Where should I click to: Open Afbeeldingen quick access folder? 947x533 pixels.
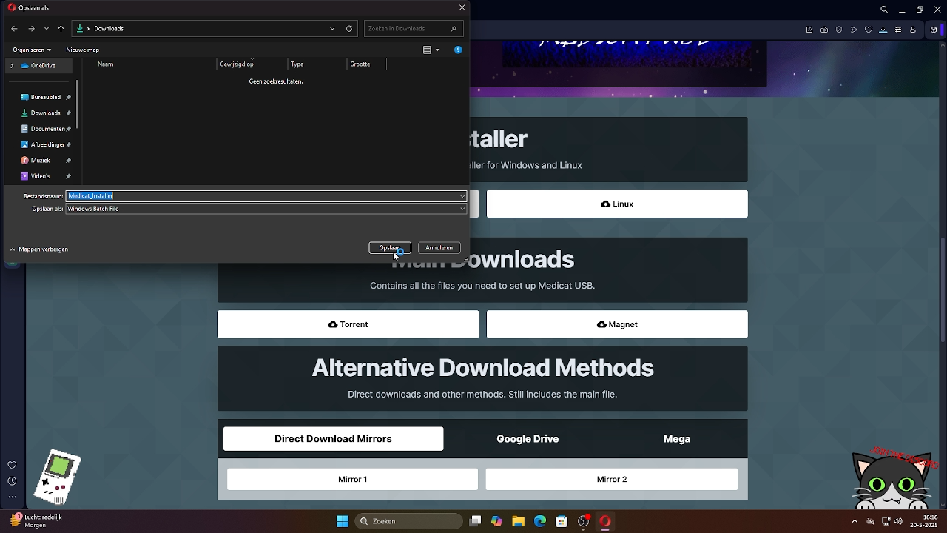pyautogui.click(x=45, y=144)
